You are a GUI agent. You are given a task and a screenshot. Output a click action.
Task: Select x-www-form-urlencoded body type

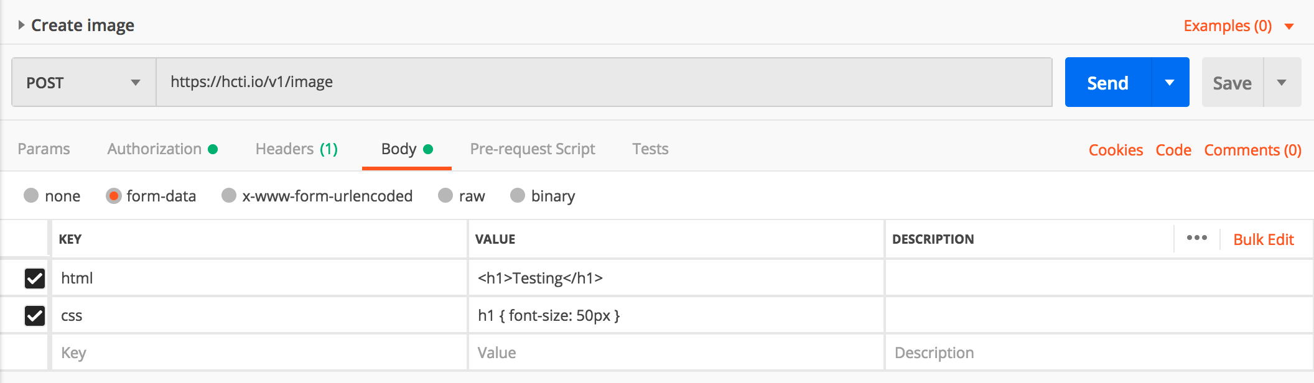[x=229, y=196]
